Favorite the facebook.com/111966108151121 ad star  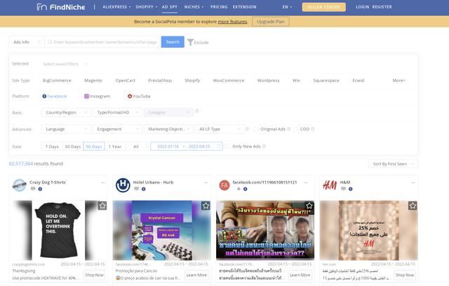[x=309, y=205]
